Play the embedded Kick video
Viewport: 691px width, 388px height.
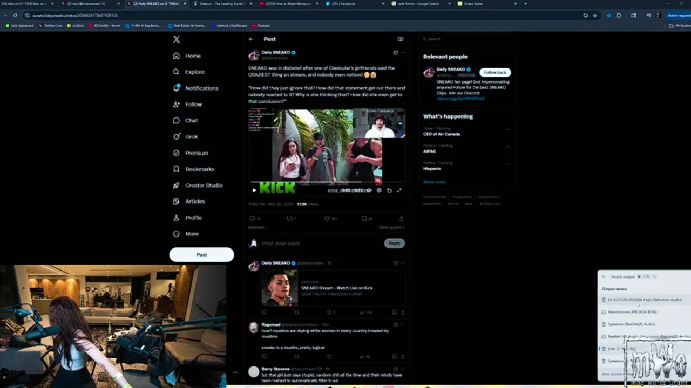tap(254, 190)
